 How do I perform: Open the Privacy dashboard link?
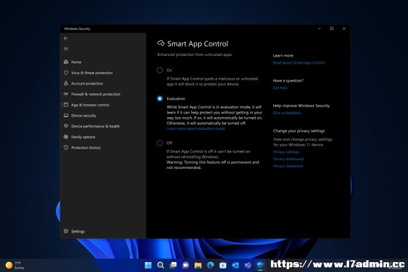[289, 159]
